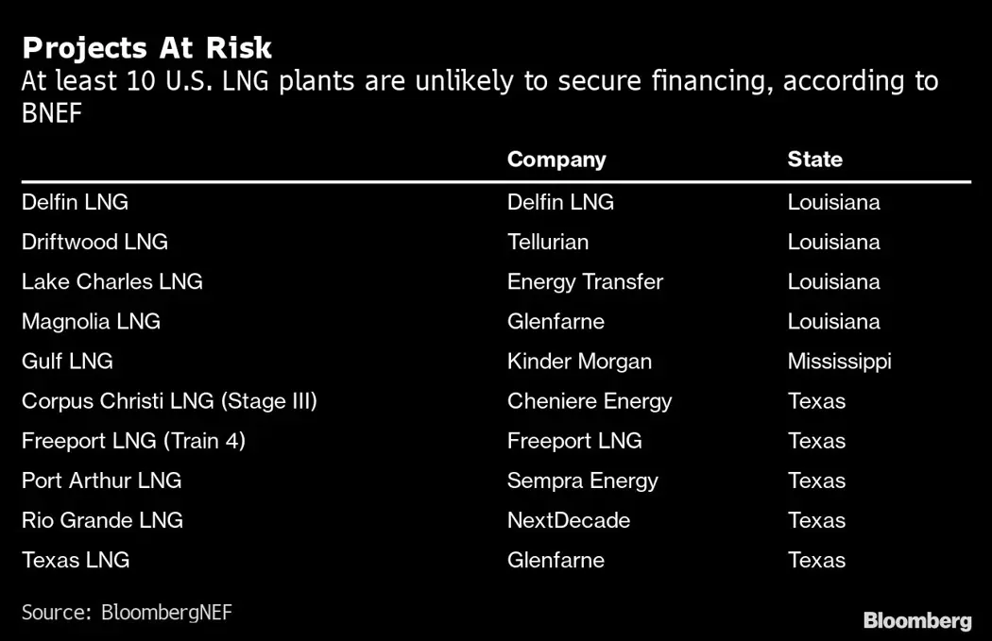Click the Gulf LNG project name
Image resolution: width=992 pixels, height=641 pixels.
pyautogui.click(x=67, y=361)
